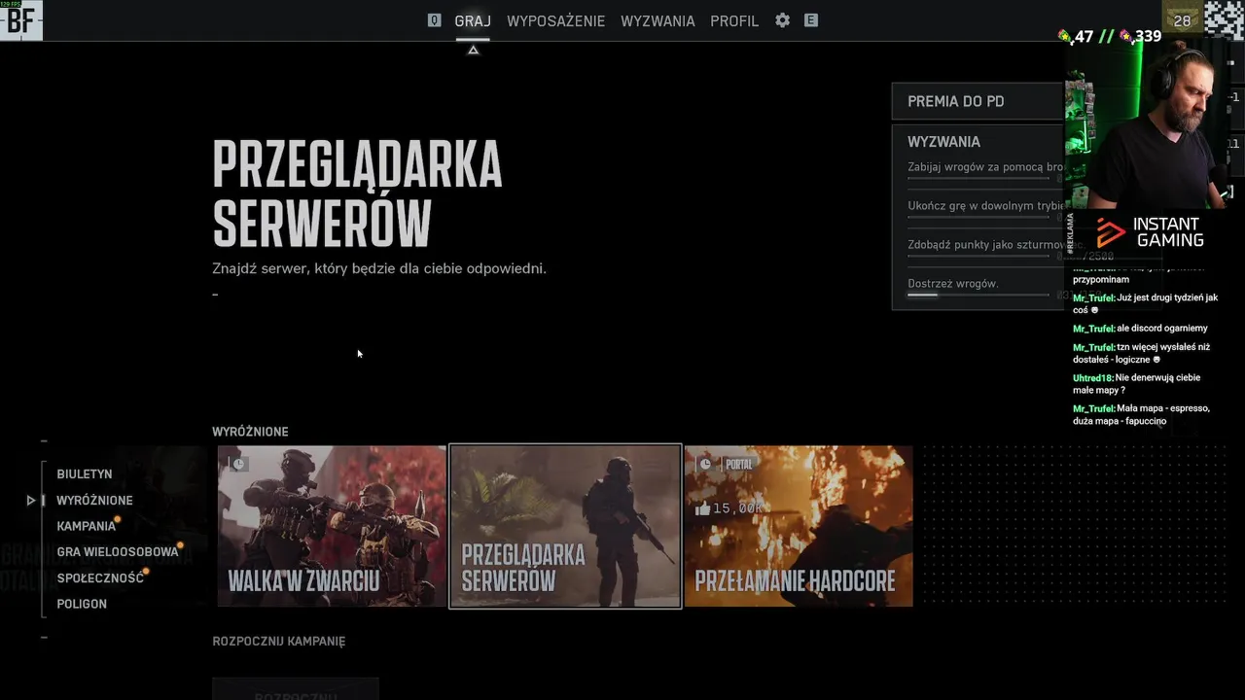Viewport: 1245px width, 700px height.
Task: Click the partially visible ROZPOCZNIJ button
Action: point(296,689)
